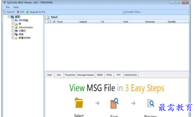Check the Administrator folder checkbox

(13, 27)
